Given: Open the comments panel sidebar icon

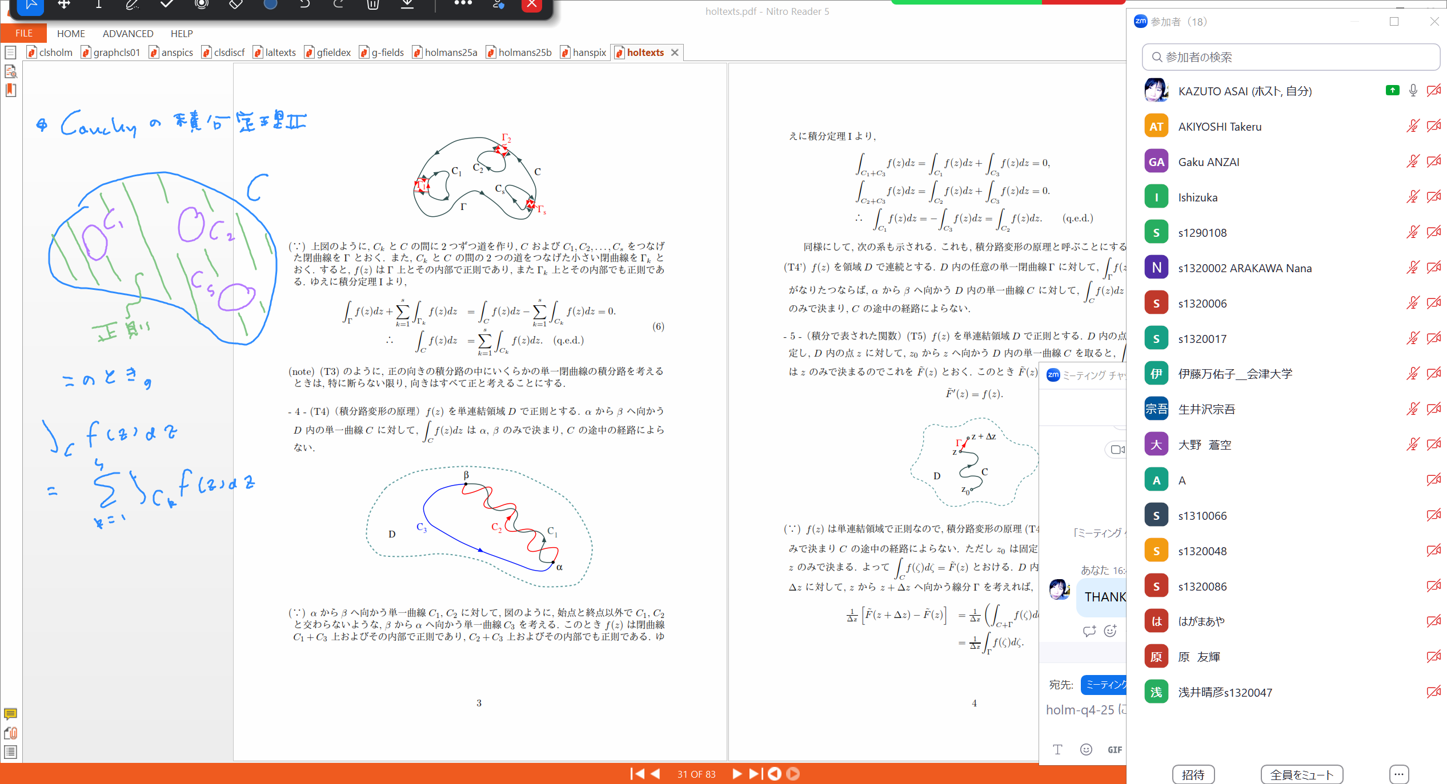Looking at the screenshot, I should [x=10, y=714].
